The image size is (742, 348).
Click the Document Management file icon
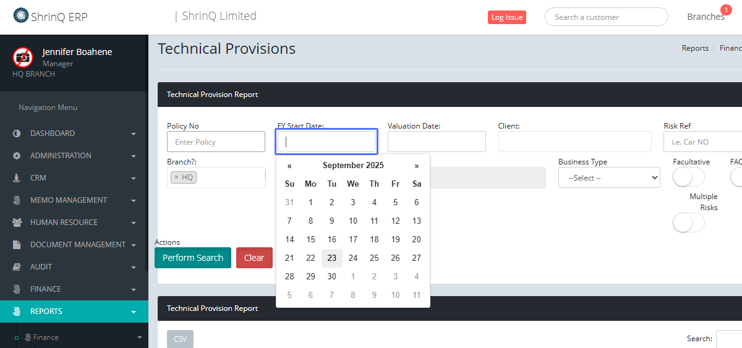pos(17,245)
